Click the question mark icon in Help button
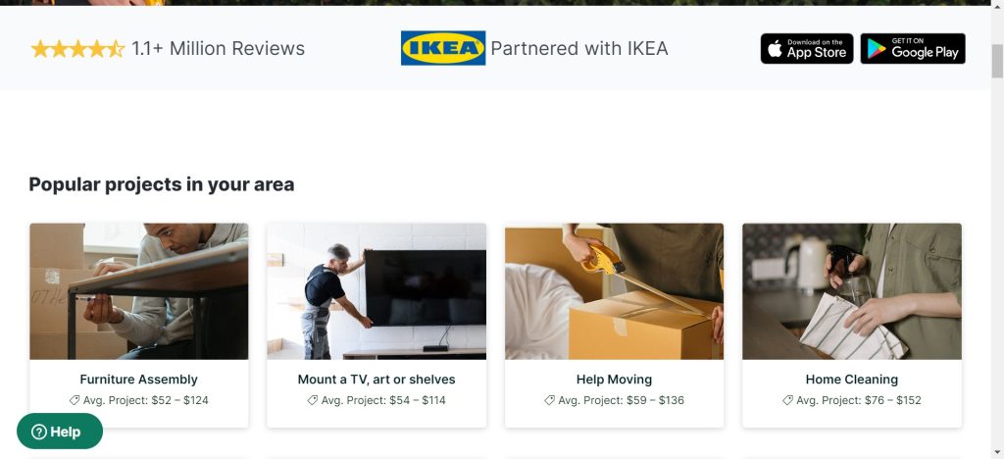The image size is (1004, 459). click(39, 433)
